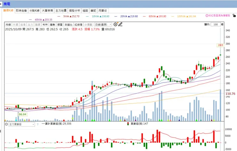Switch to the 追蹤 tab
237x151 pixels.
85,11
